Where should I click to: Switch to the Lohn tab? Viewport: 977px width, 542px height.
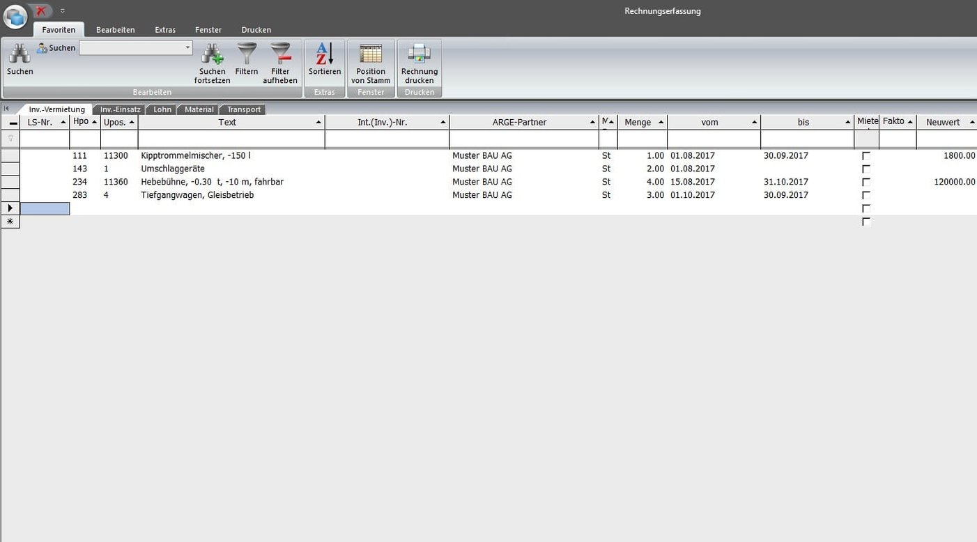[x=162, y=109]
